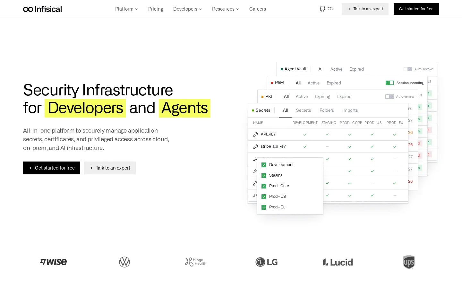This screenshot has width=462, height=289.
Task: Click the LG logo
Action: (x=267, y=262)
